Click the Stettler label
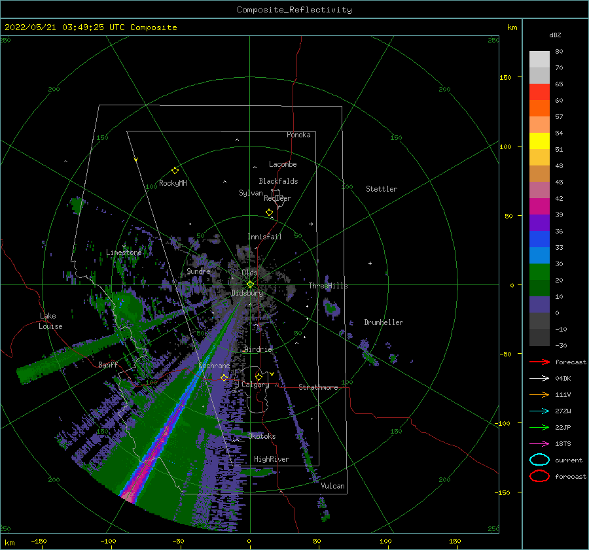Screen dimensions: 589x550 coord(382,189)
